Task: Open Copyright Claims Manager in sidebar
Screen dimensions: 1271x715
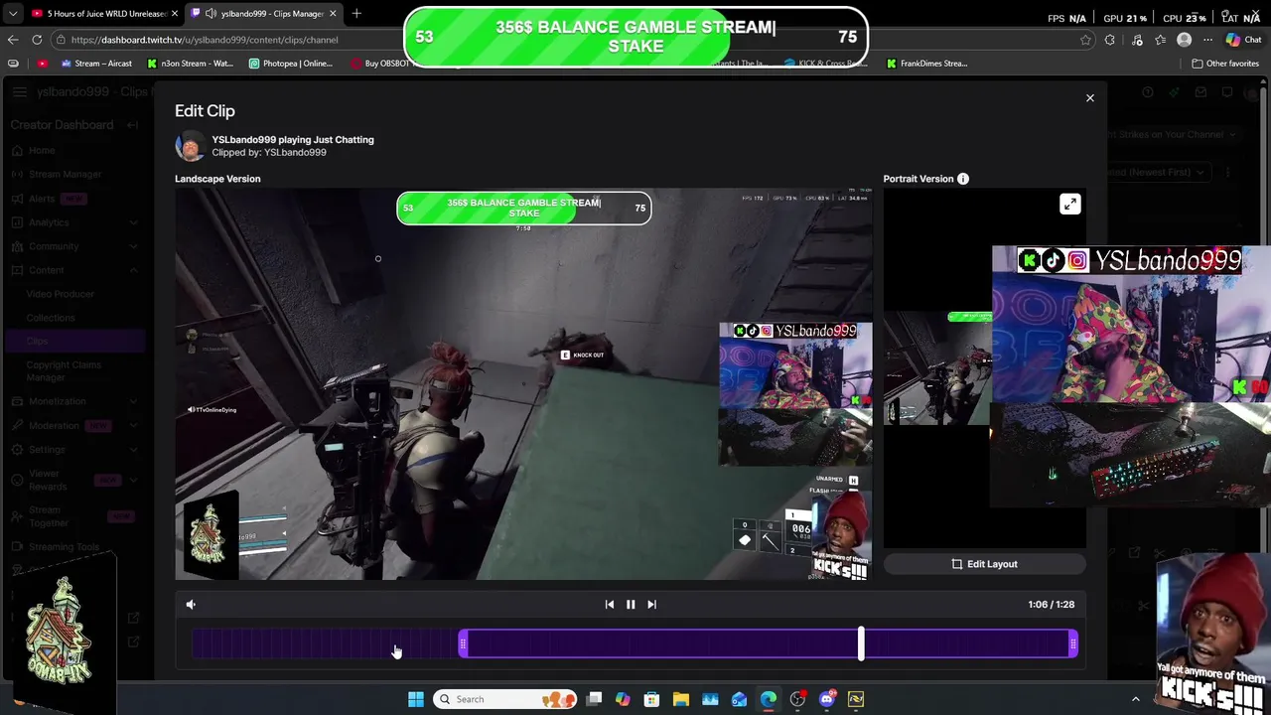Action: point(63,370)
